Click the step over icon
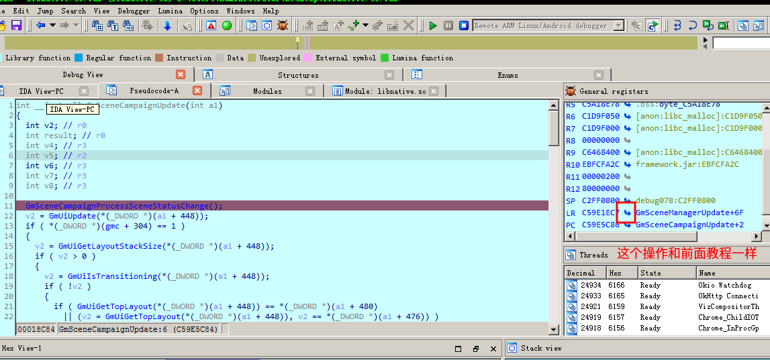 pyautogui.click(x=692, y=25)
